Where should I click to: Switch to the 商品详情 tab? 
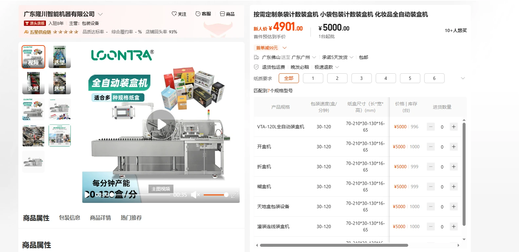[101, 218]
